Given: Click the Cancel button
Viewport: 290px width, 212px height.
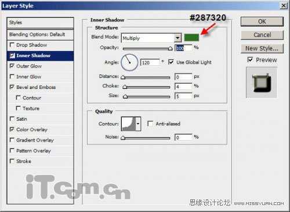Looking at the screenshot, I should (x=262, y=35).
